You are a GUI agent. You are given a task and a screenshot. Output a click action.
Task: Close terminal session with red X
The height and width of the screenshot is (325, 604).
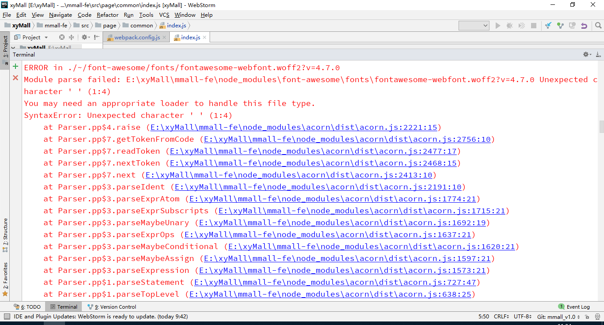pos(15,78)
